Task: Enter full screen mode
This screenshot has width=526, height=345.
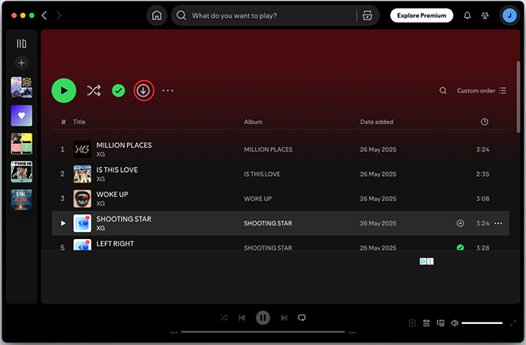Action: (513, 323)
